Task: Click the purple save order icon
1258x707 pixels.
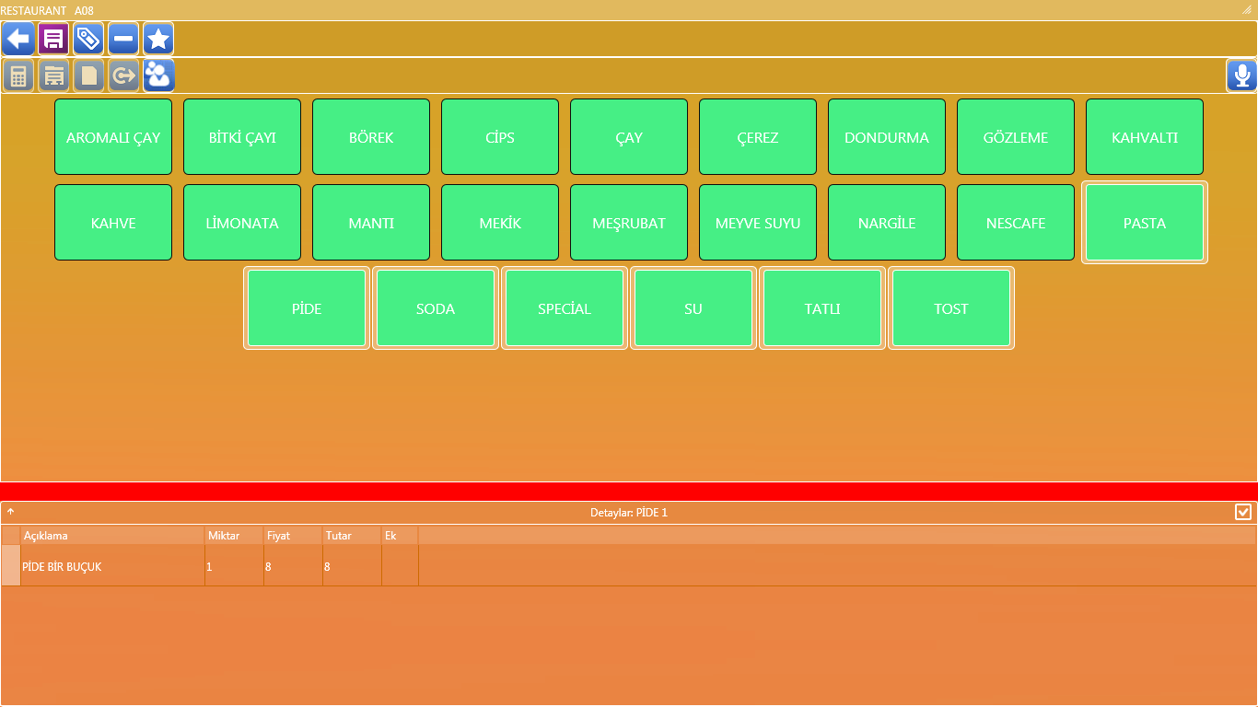Action: coord(53,39)
